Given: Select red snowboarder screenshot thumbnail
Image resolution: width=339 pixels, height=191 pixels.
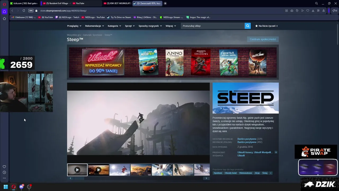Looking at the screenshot, I should (120, 170).
